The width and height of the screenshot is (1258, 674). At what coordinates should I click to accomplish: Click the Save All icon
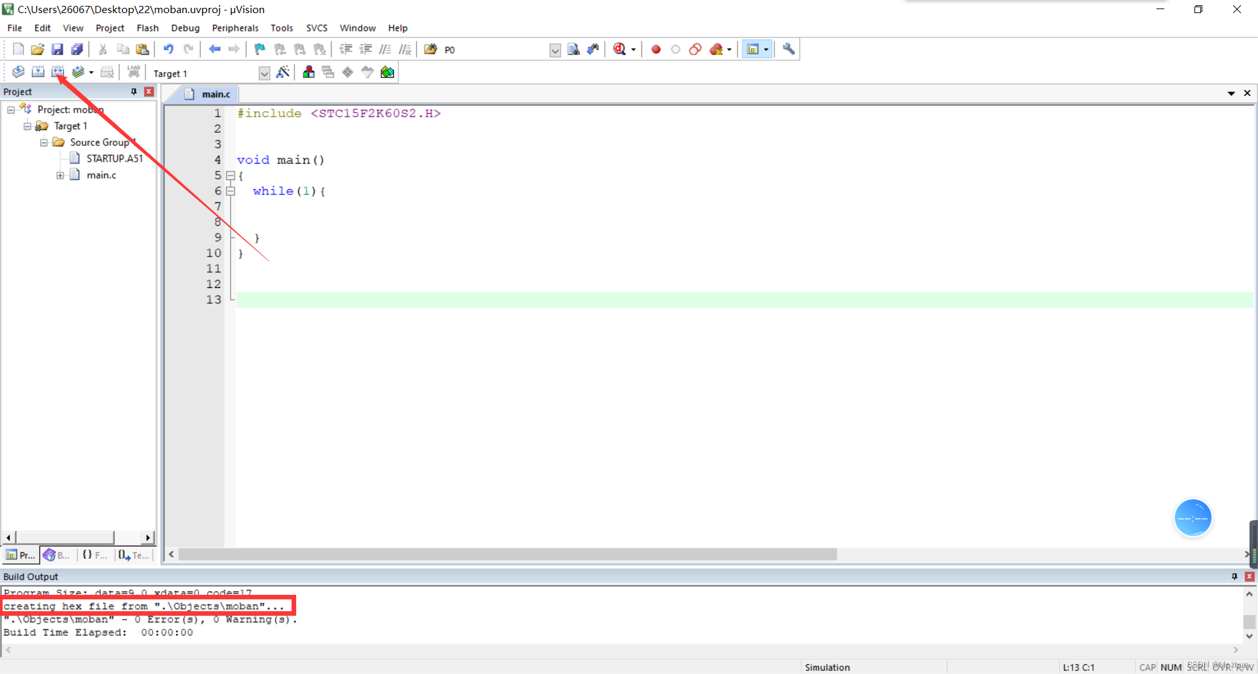tap(77, 49)
